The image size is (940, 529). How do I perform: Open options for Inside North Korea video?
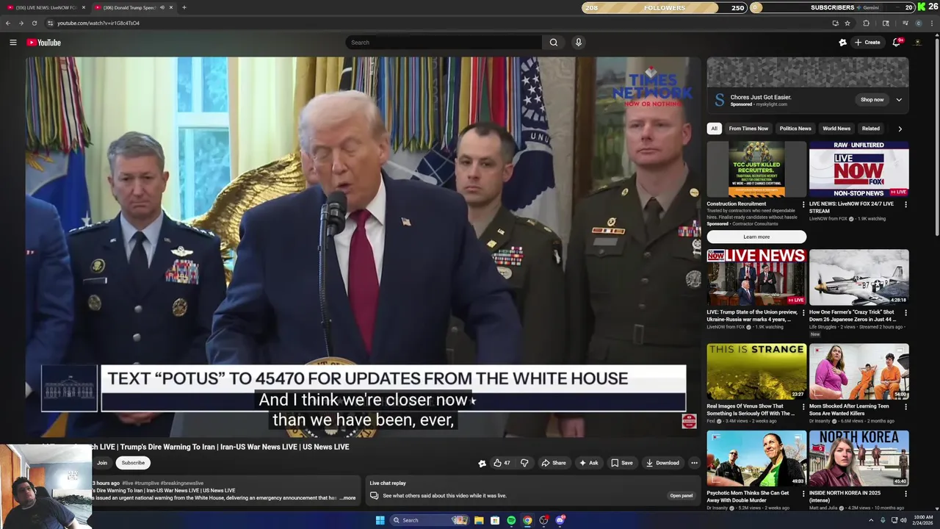point(905,494)
